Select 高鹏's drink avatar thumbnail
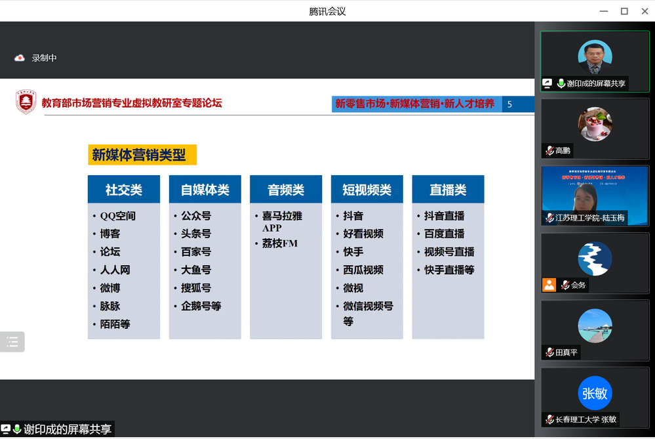 [x=595, y=124]
